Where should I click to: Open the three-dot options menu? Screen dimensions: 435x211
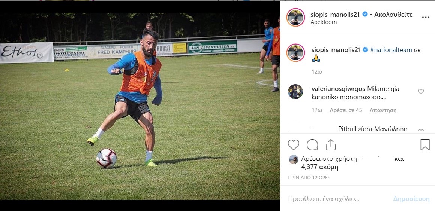(x=426, y=17)
